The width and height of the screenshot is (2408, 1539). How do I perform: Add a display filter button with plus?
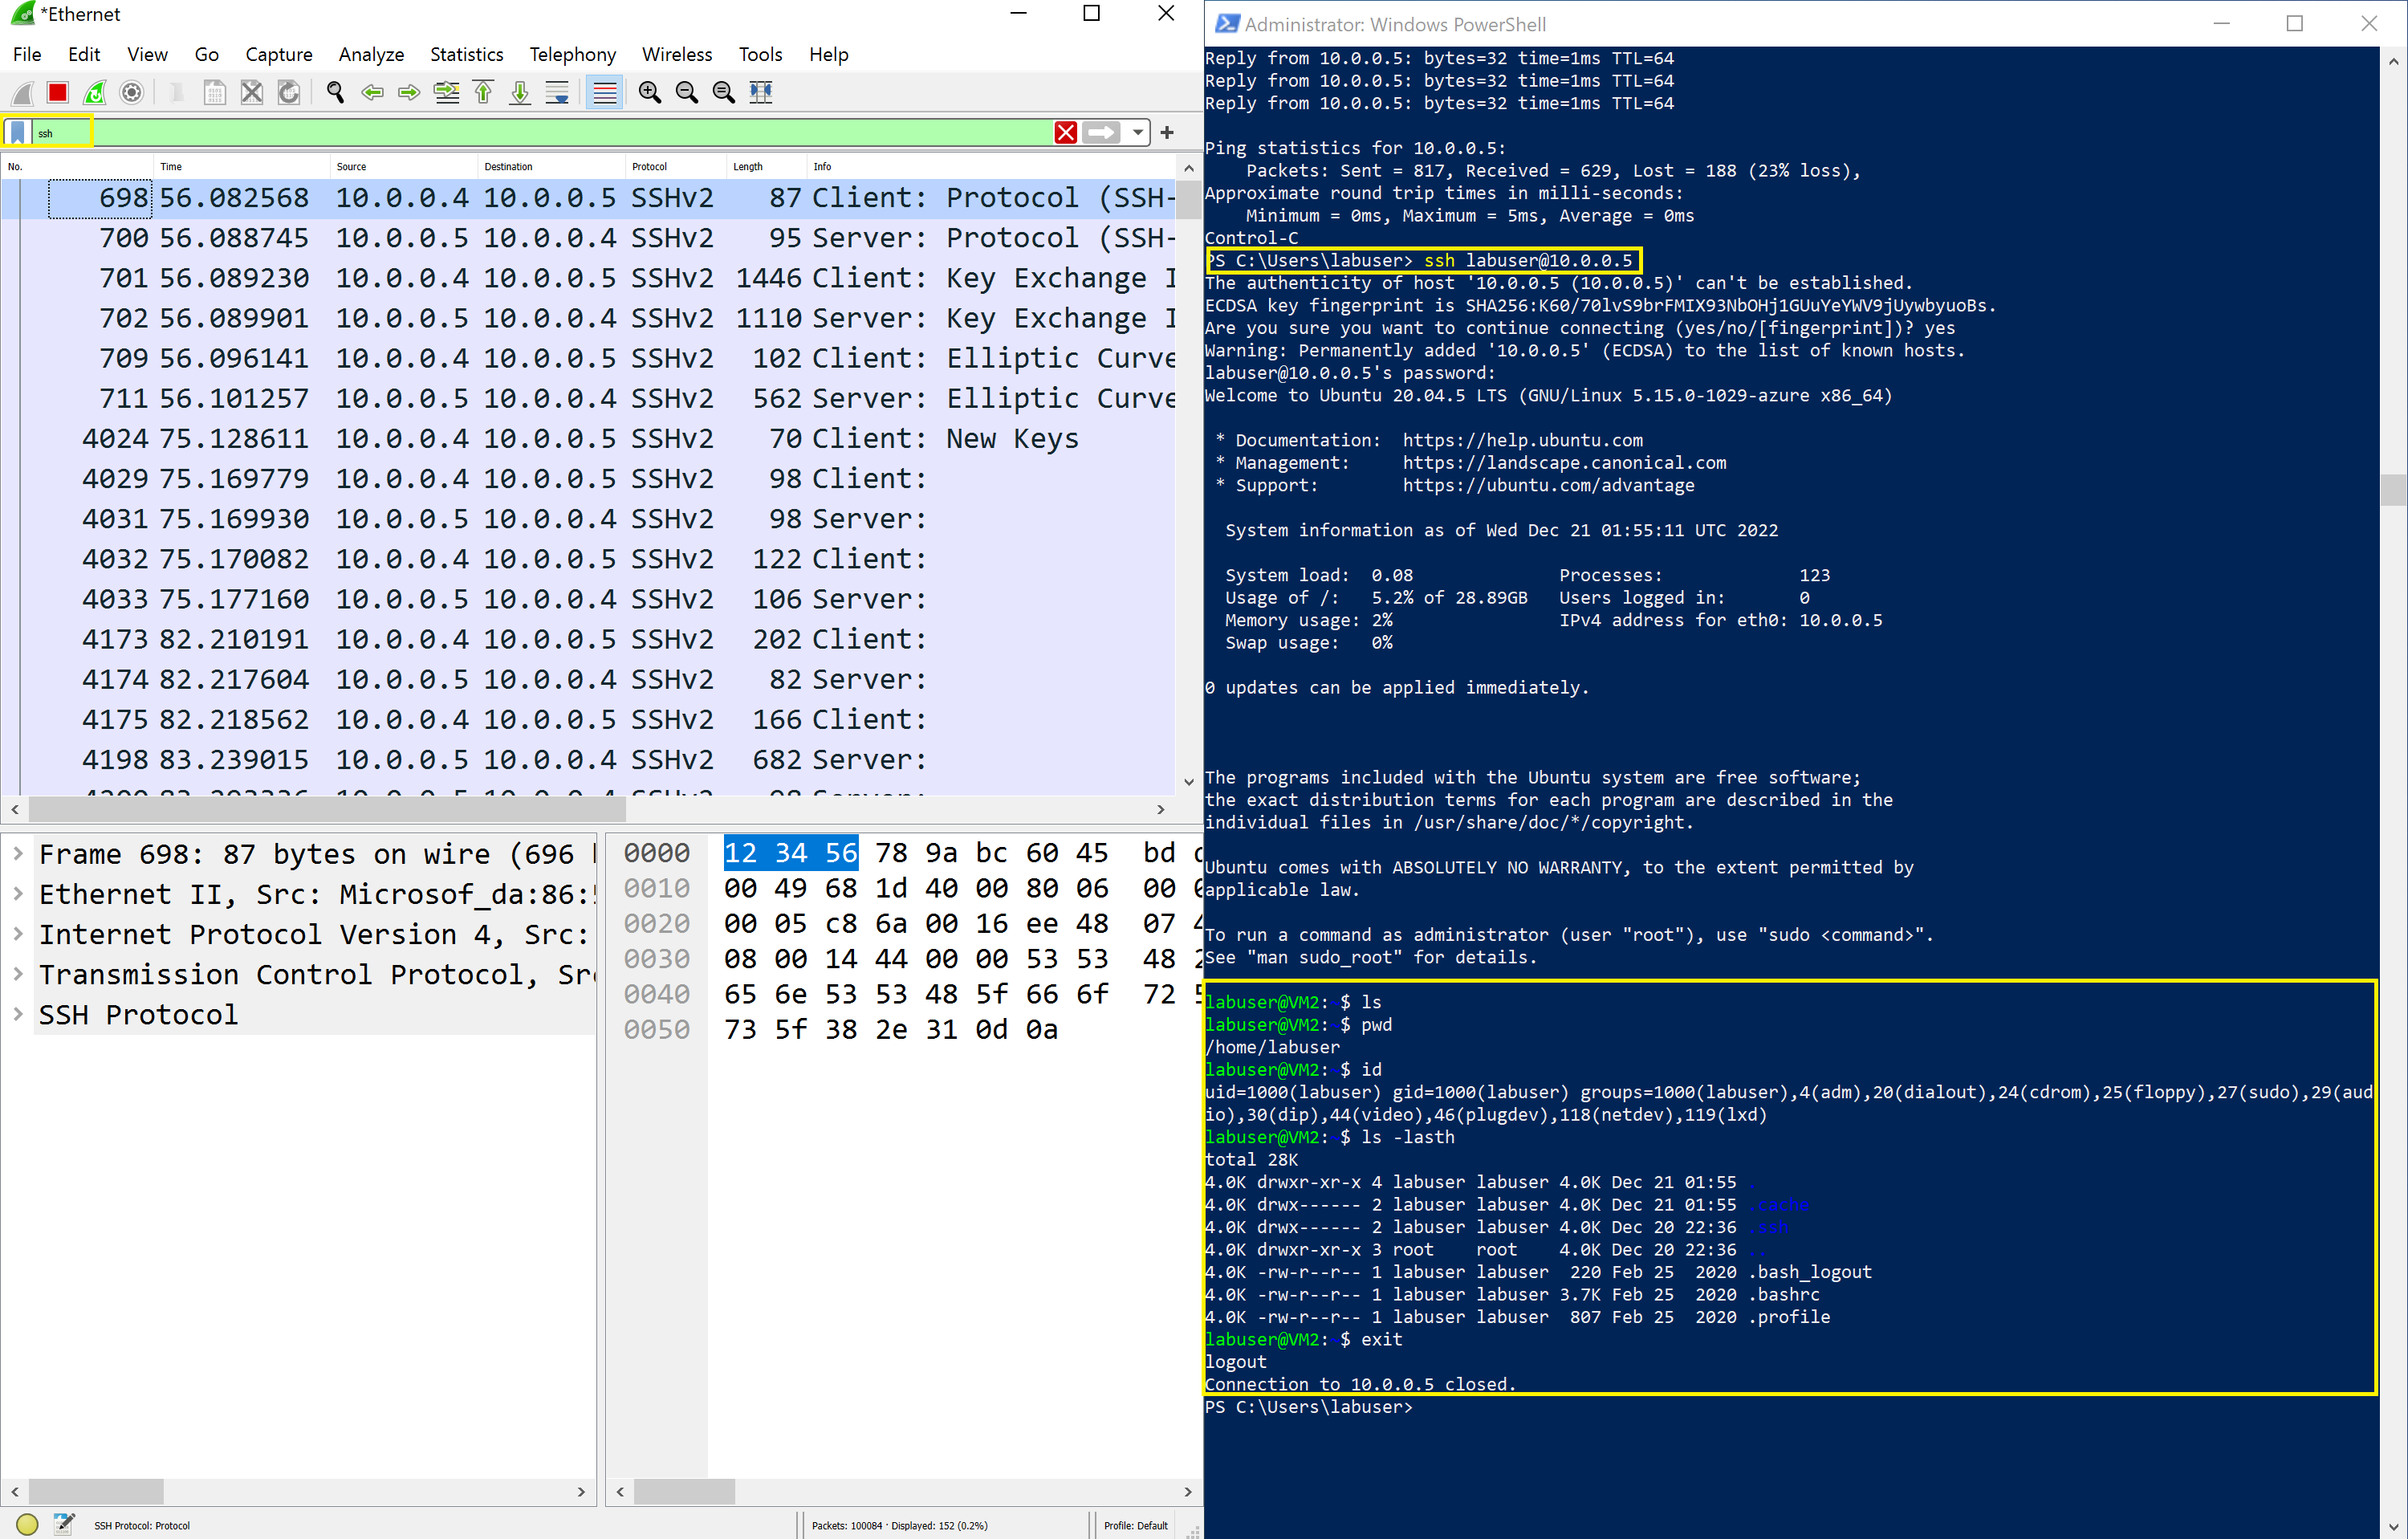(x=1167, y=133)
